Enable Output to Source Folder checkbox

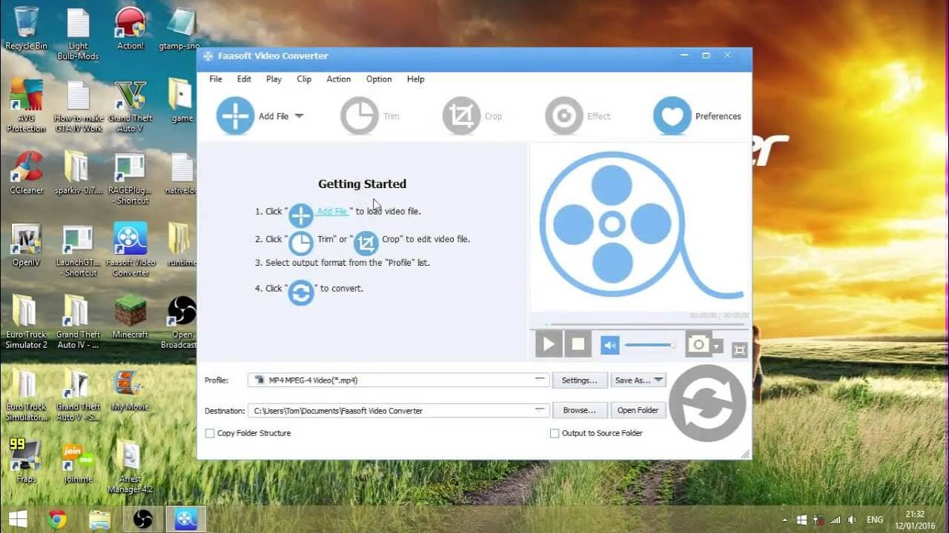(555, 433)
